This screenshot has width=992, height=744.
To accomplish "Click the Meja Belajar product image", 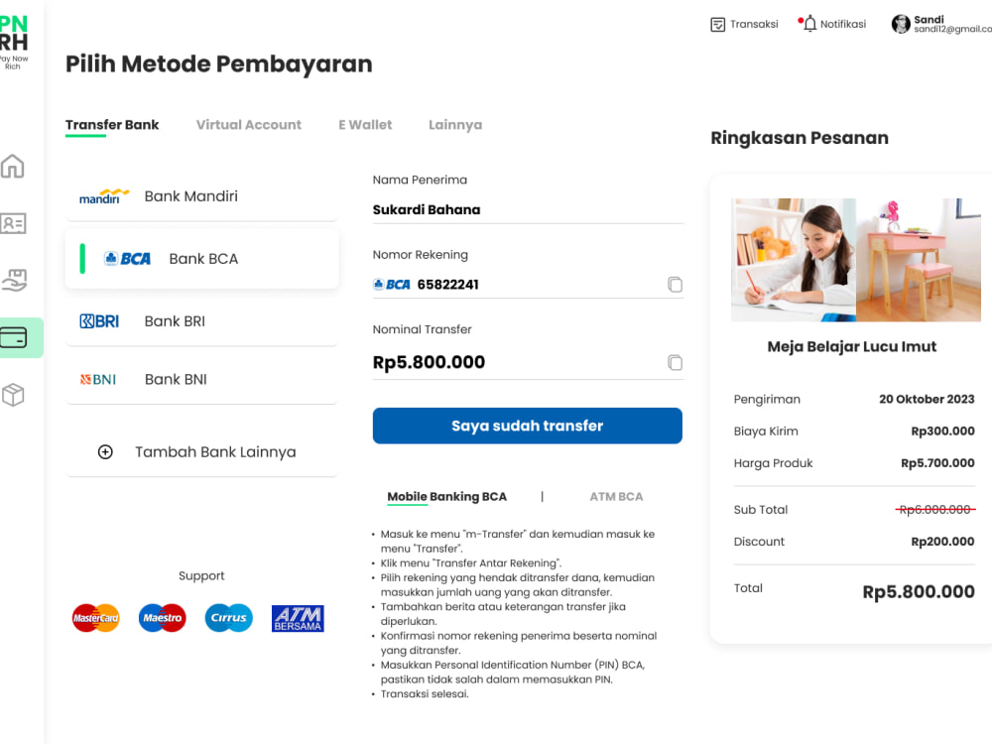I will [855, 260].
